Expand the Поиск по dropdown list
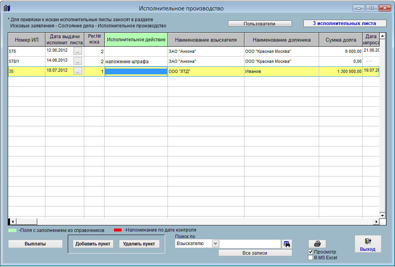 (x=215, y=243)
